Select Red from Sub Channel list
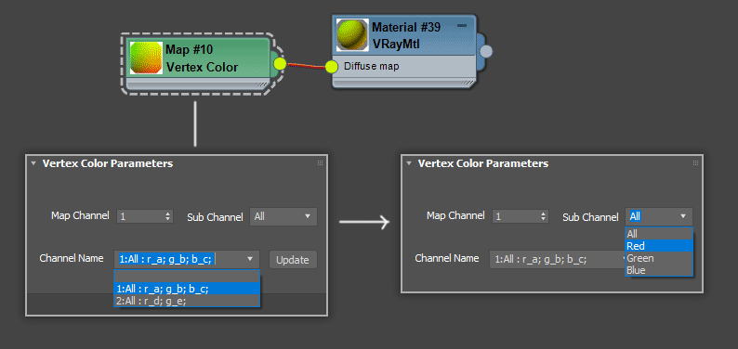 (659, 246)
